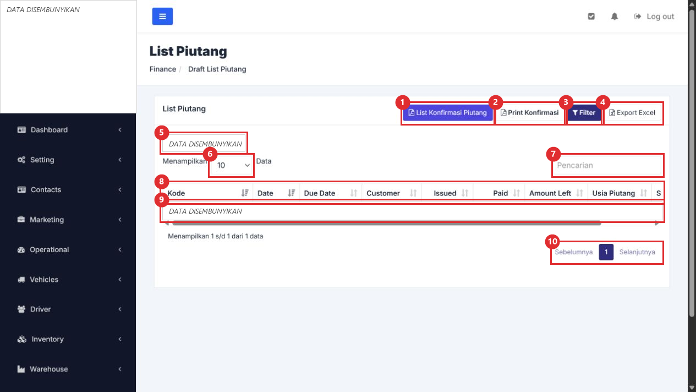Viewport: 696px width, 392px height.
Task: Sort by Usia Piutang column arrows
Action: [x=643, y=193]
